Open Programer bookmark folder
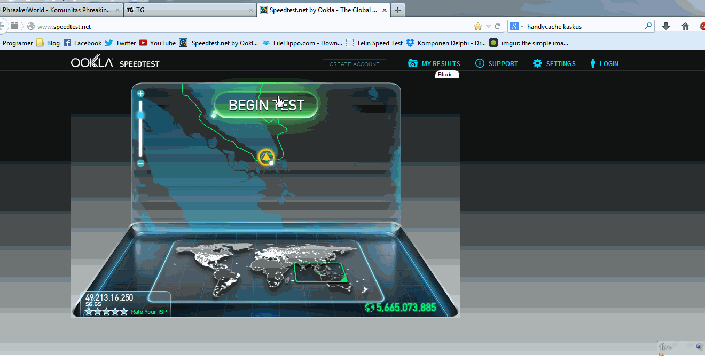The height and width of the screenshot is (356, 705). pyautogui.click(x=18, y=43)
